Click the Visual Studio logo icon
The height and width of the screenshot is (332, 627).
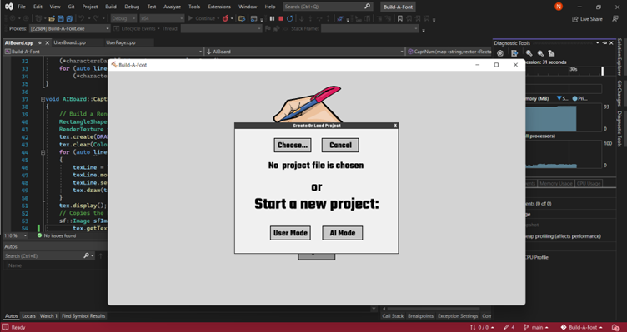coord(9,7)
